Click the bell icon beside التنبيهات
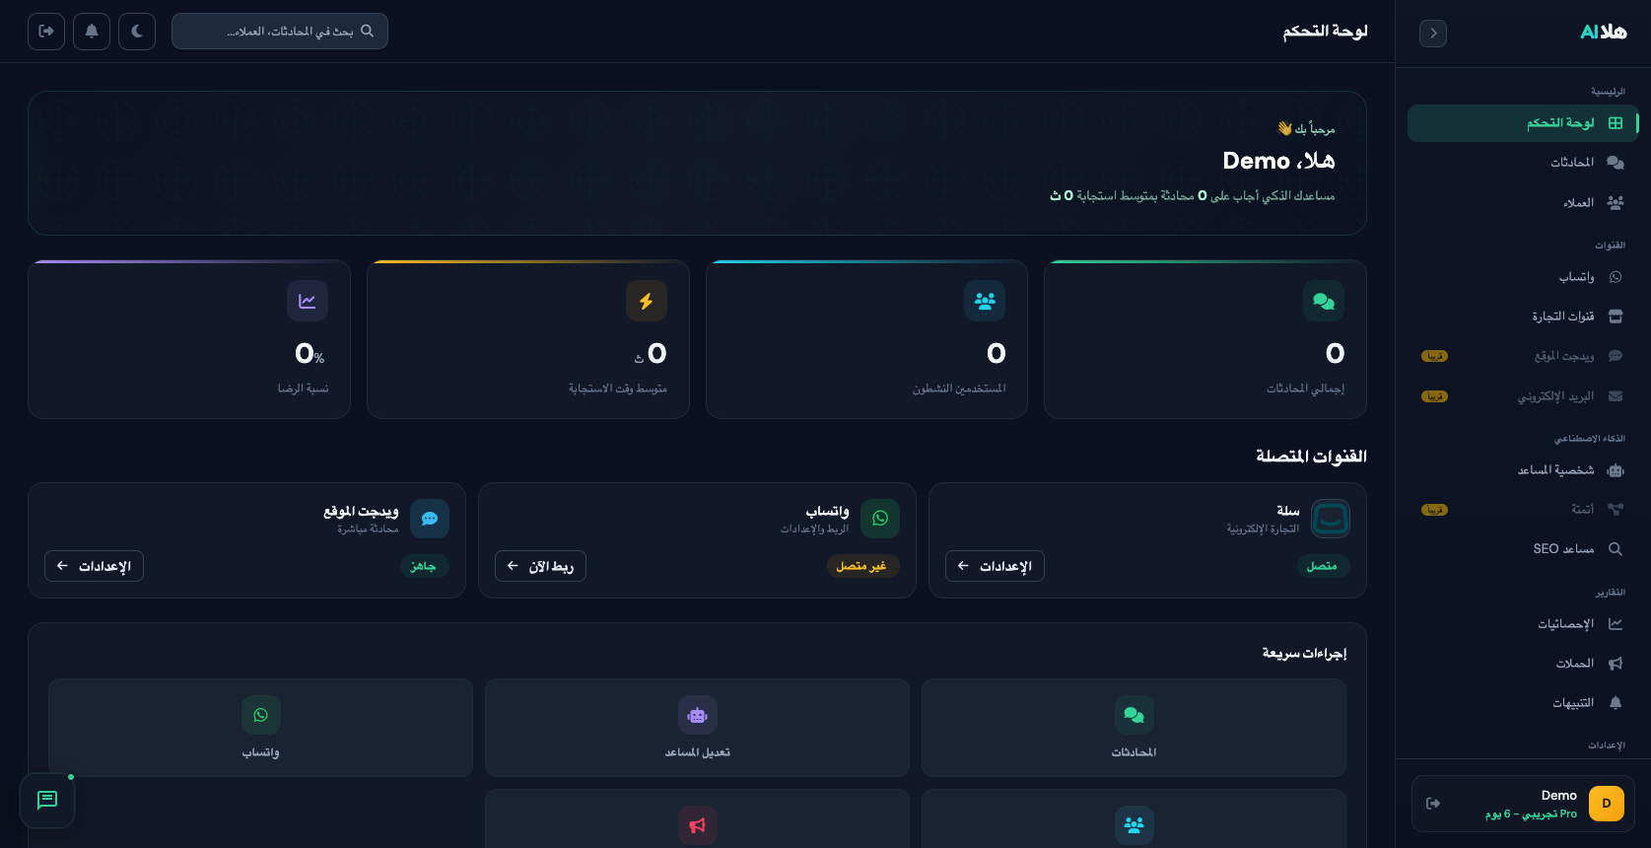The height and width of the screenshot is (848, 1651). pyautogui.click(x=1616, y=703)
